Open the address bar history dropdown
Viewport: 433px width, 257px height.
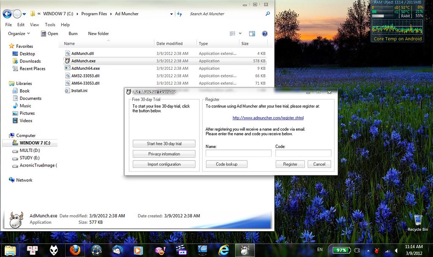tap(172, 14)
